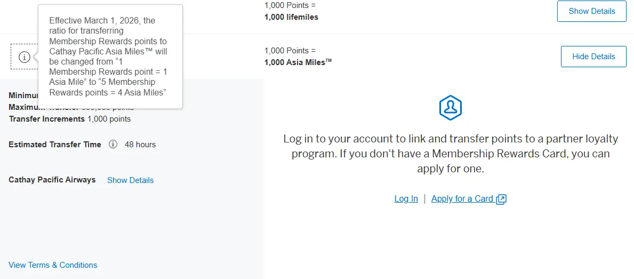Click the hexagon user profile icon
Viewport: 634px width, 279px height.
click(450, 108)
